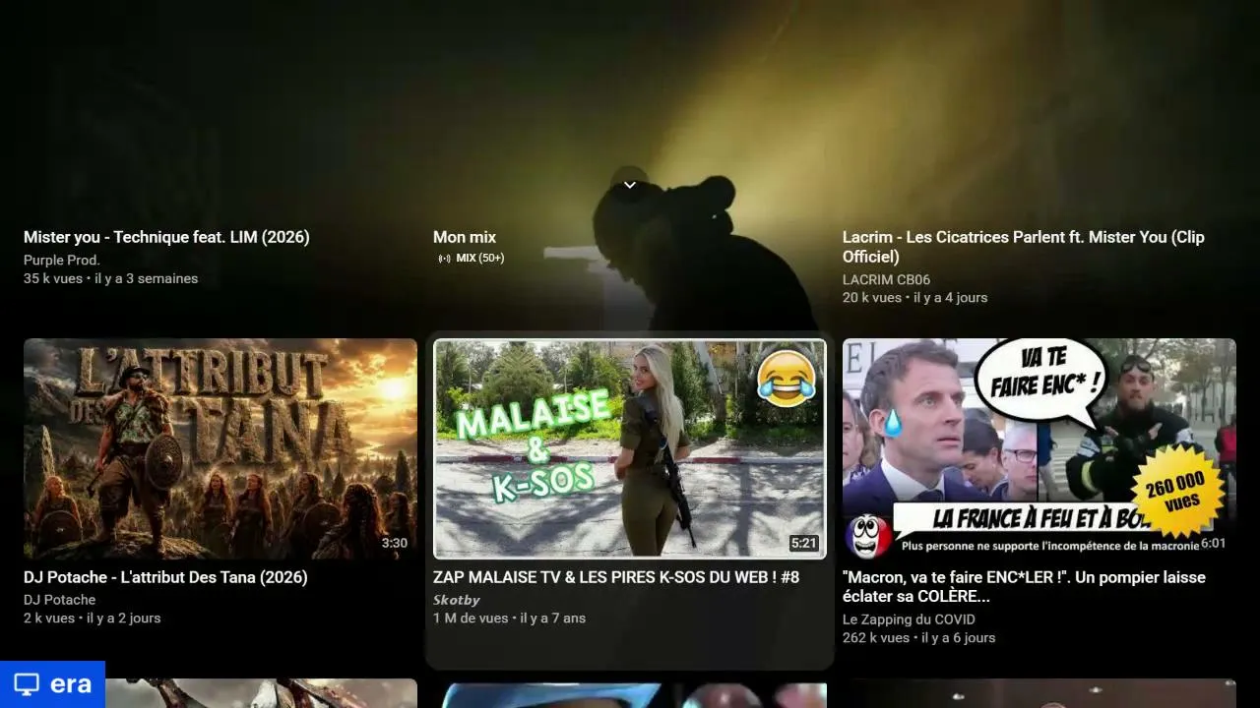
Task: Click the 5:21 duration badge
Action: (804, 543)
